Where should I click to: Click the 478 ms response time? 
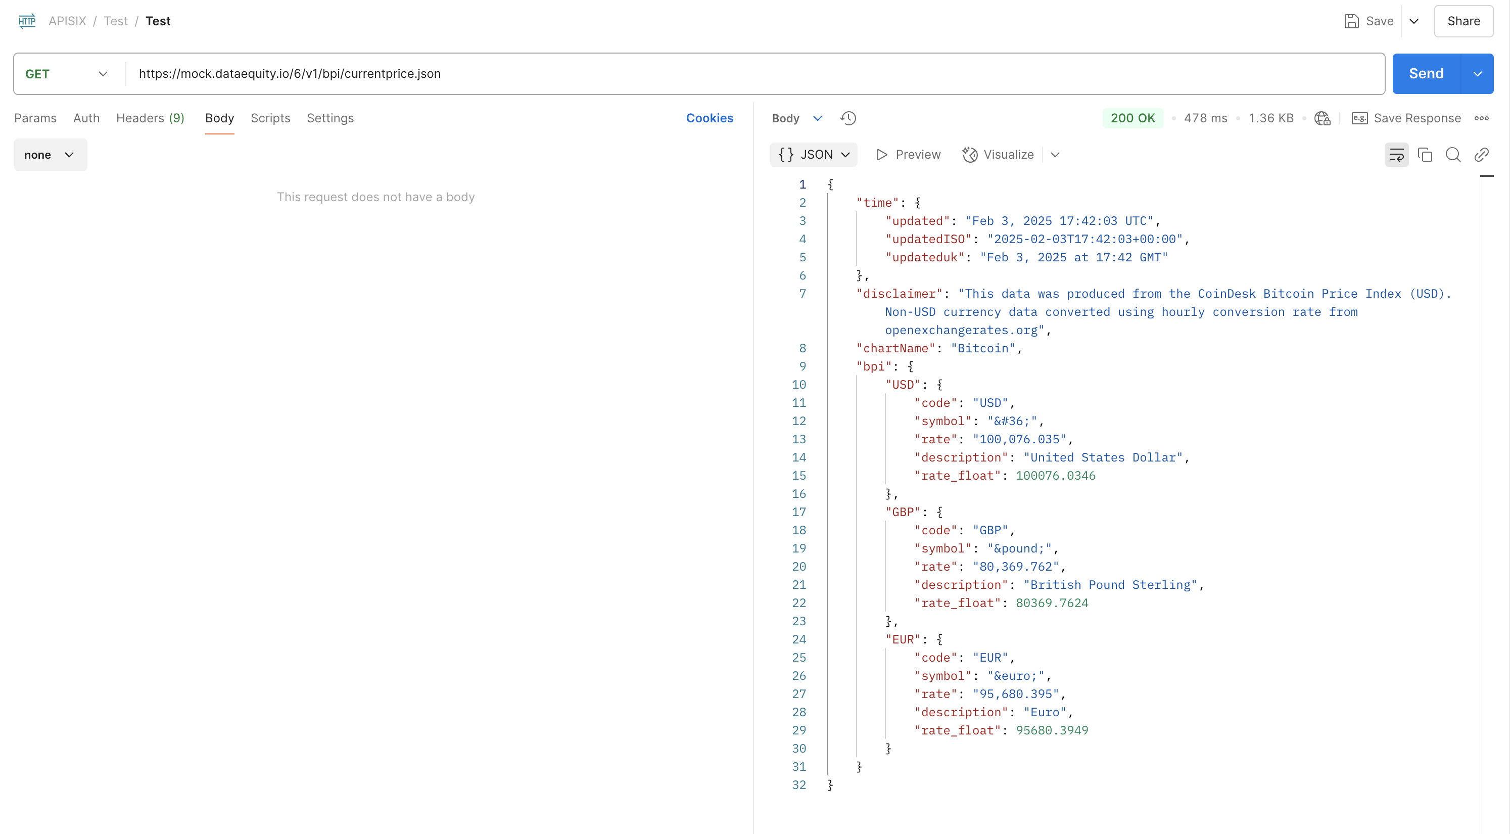point(1205,118)
